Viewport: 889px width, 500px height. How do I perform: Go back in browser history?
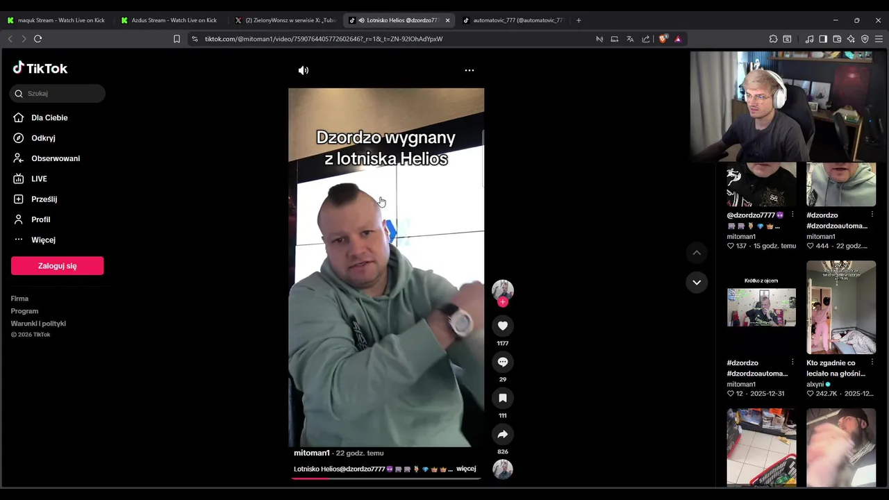pos(10,39)
